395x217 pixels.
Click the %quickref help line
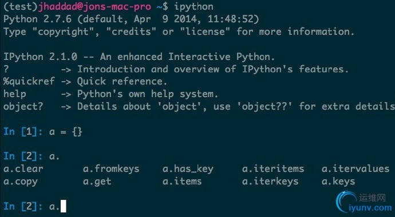pyautogui.click(x=85, y=81)
